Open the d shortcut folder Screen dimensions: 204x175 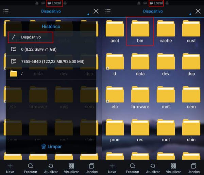coord(115,65)
